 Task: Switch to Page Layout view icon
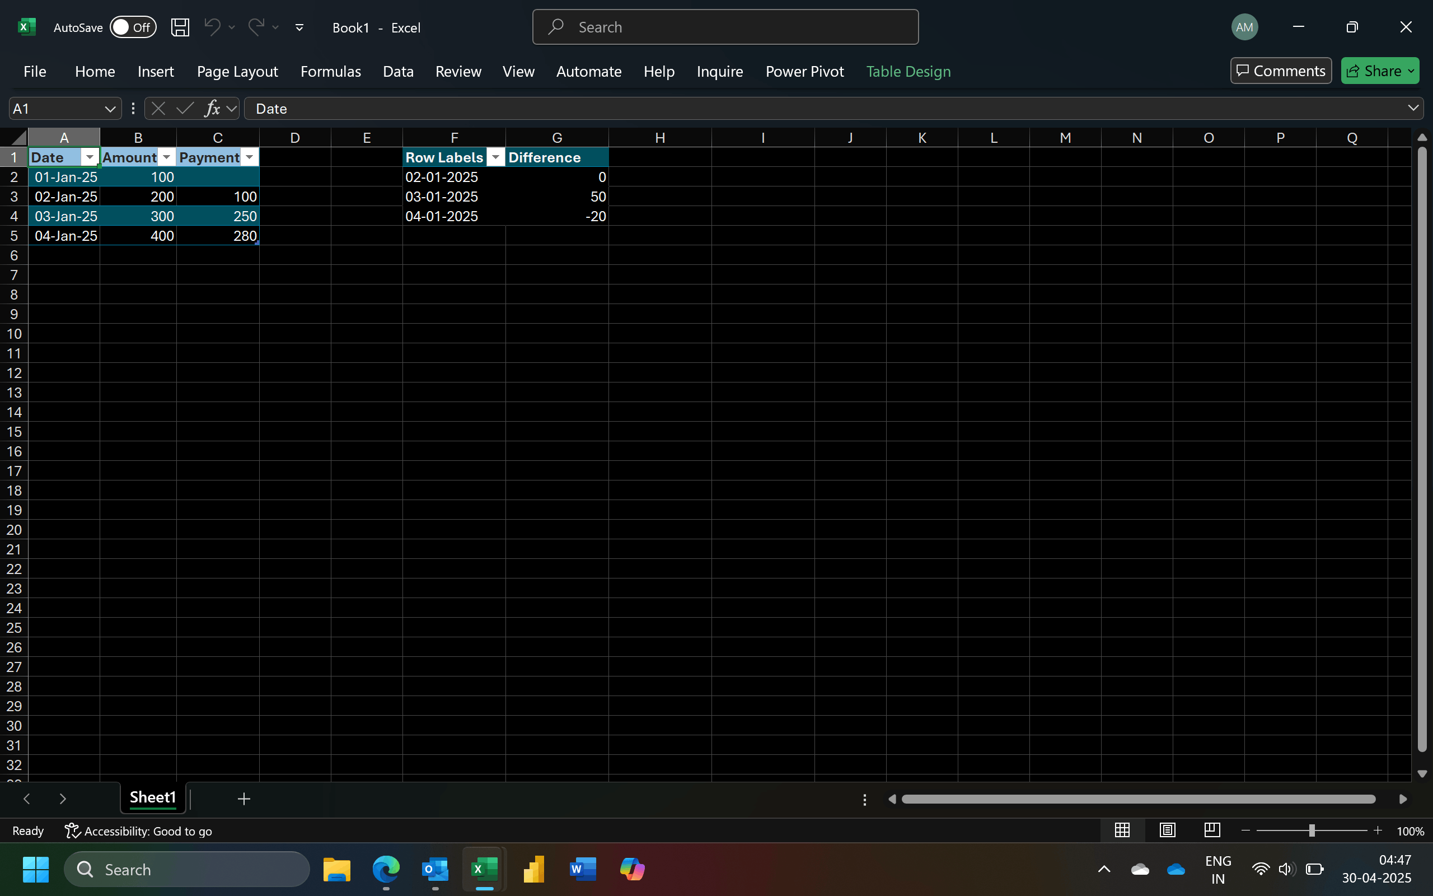click(1167, 830)
